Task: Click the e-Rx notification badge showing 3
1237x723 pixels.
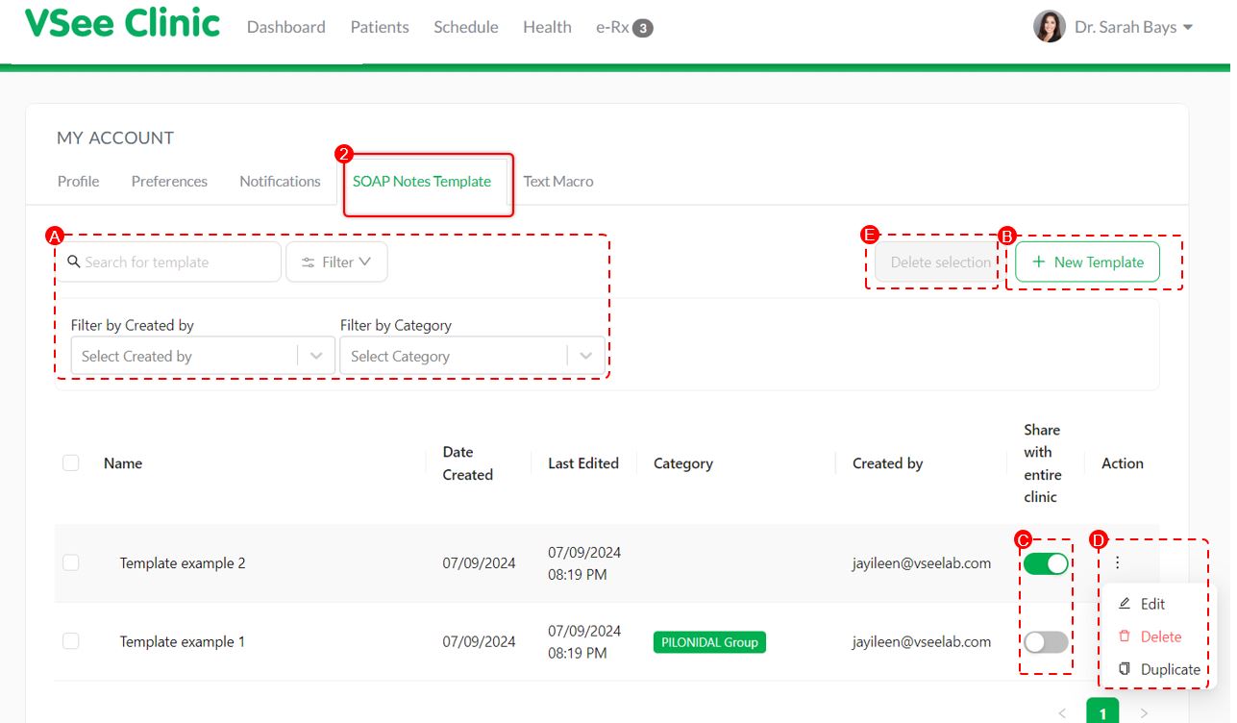Action: click(x=643, y=28)
